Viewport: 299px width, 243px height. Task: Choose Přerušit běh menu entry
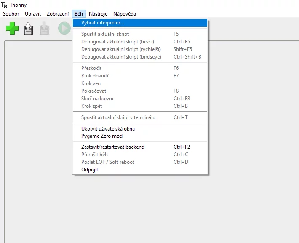pos(140,155)
